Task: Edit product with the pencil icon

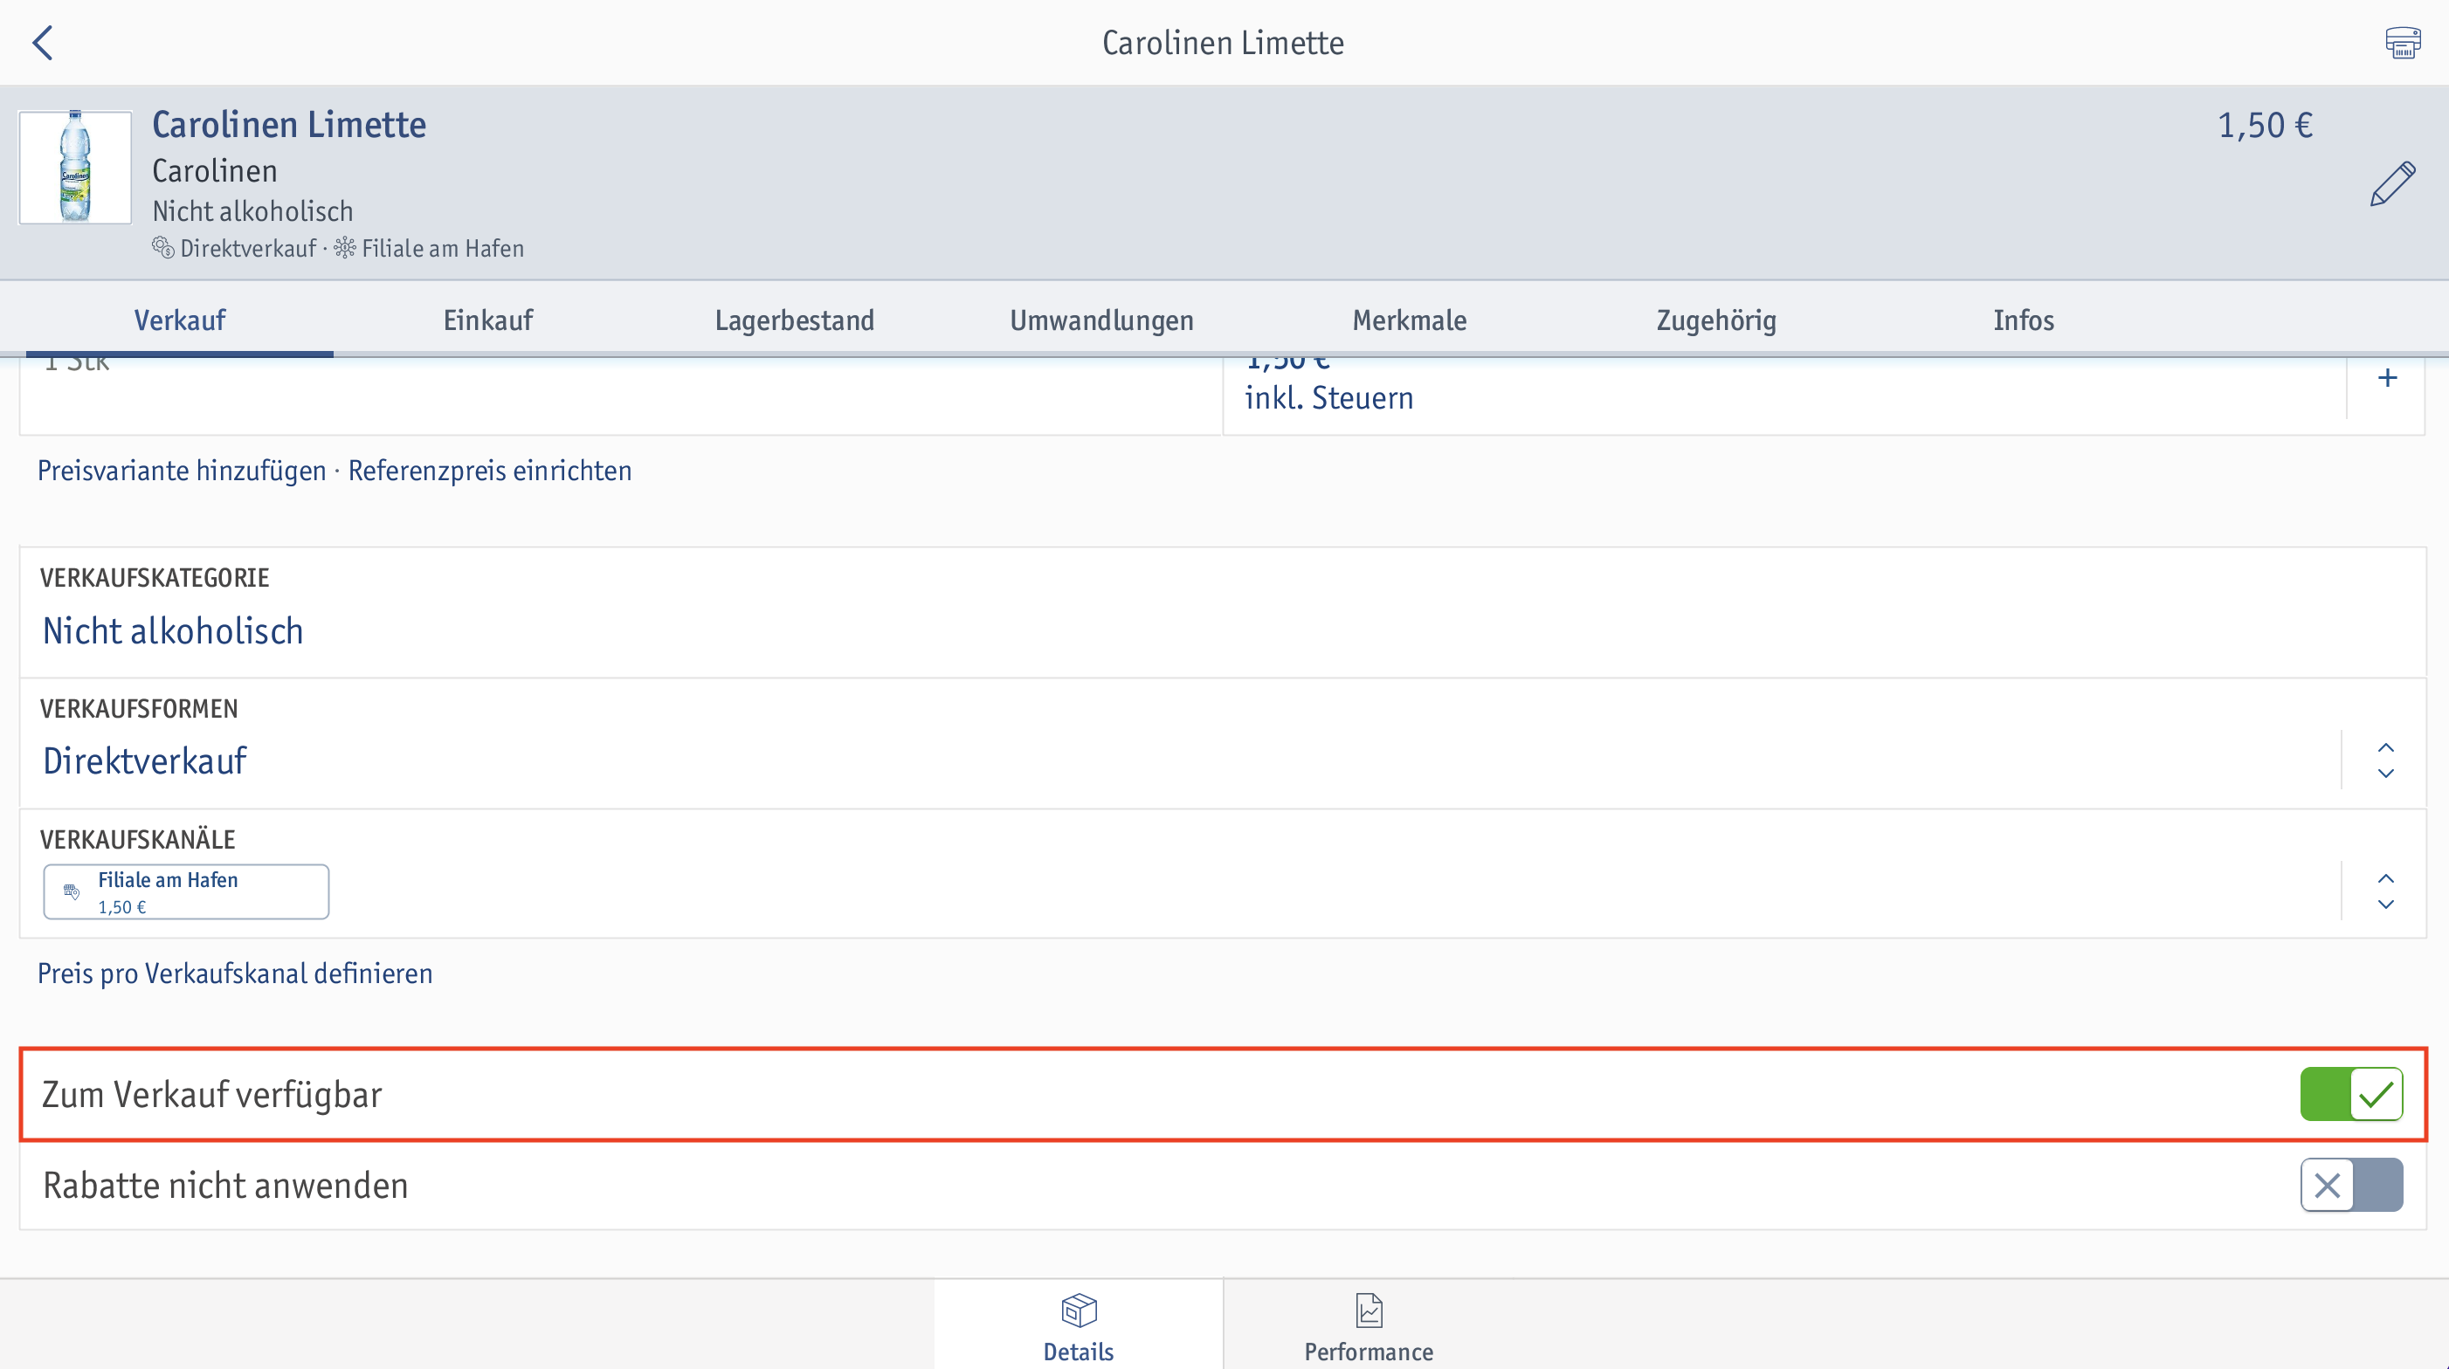Action: 2392,183
